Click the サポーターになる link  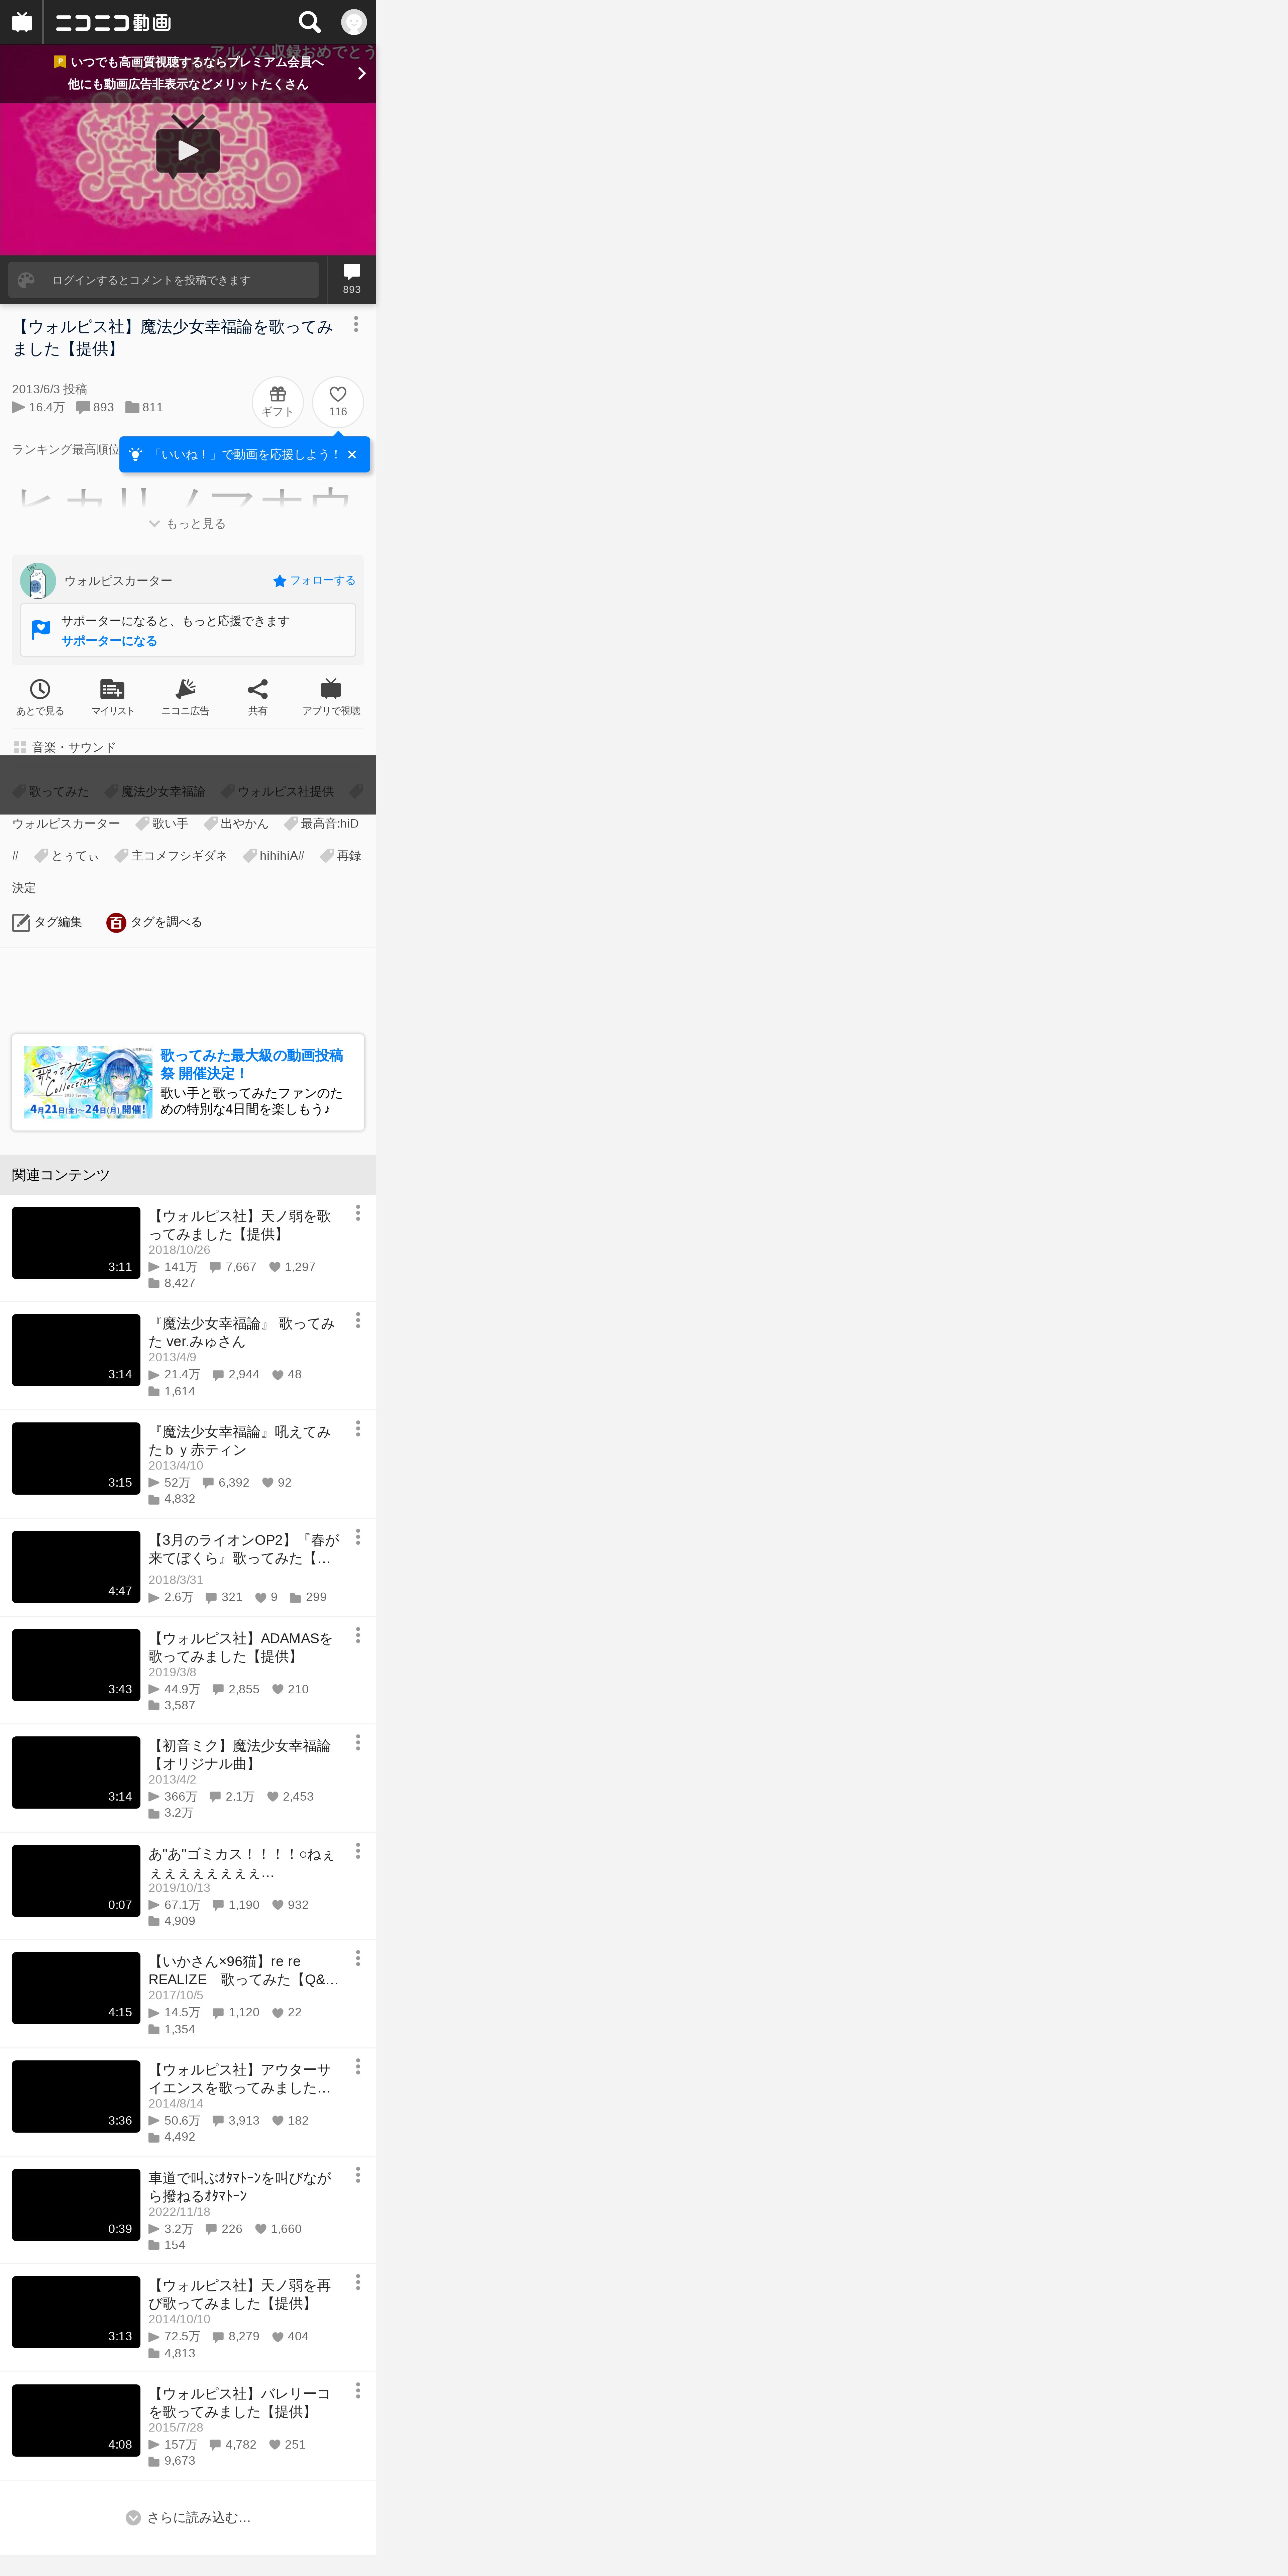pos(109,641)
